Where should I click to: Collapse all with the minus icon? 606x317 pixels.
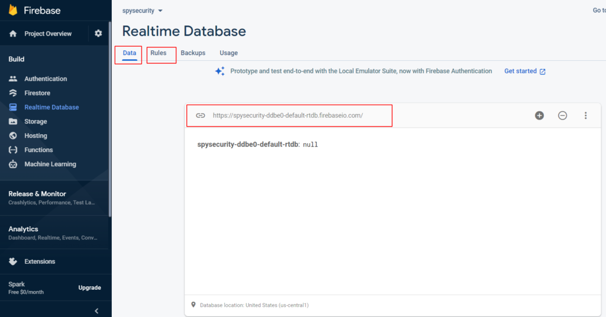(563, 115)
